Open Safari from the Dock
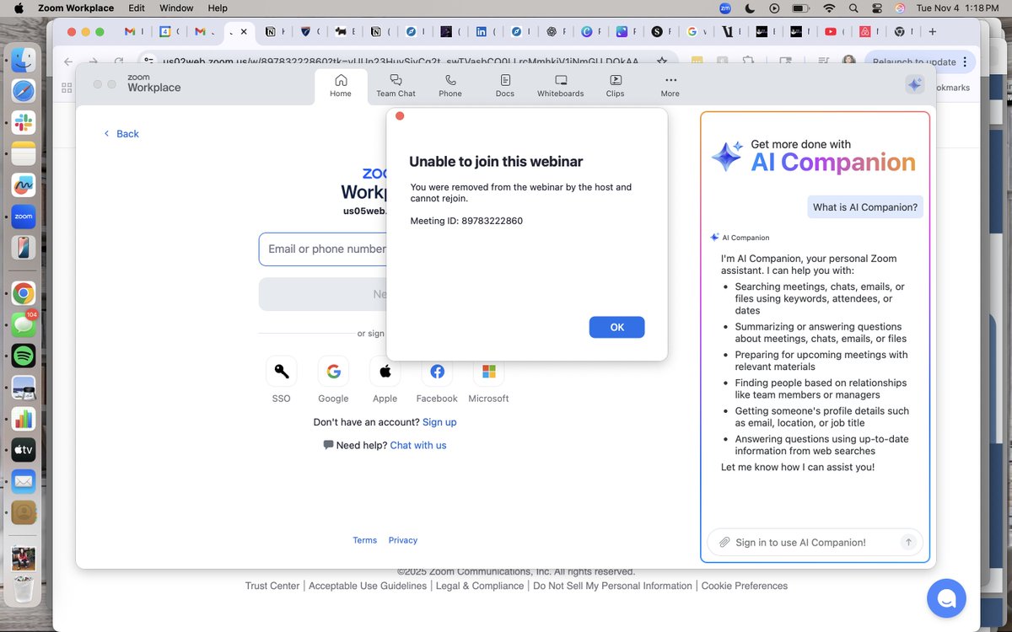This screenshot has height=632, width=1012. [24, 91]
